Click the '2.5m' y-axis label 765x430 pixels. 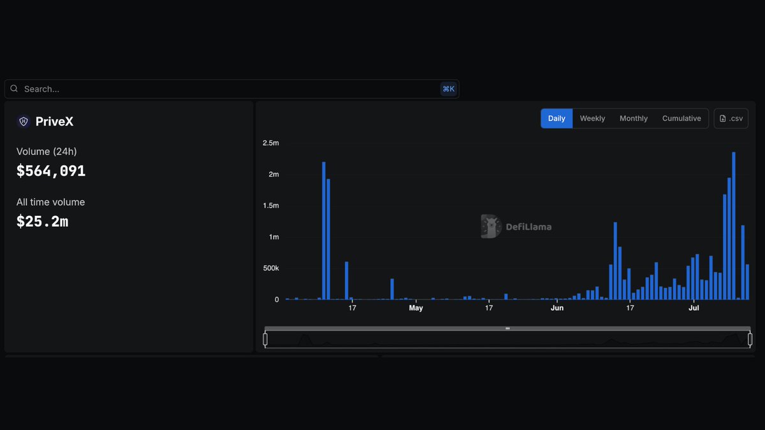(x=271, y=143)
